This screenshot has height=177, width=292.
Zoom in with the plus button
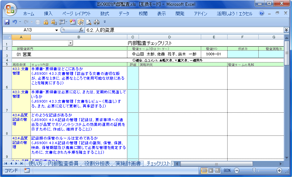coord(279,170)
